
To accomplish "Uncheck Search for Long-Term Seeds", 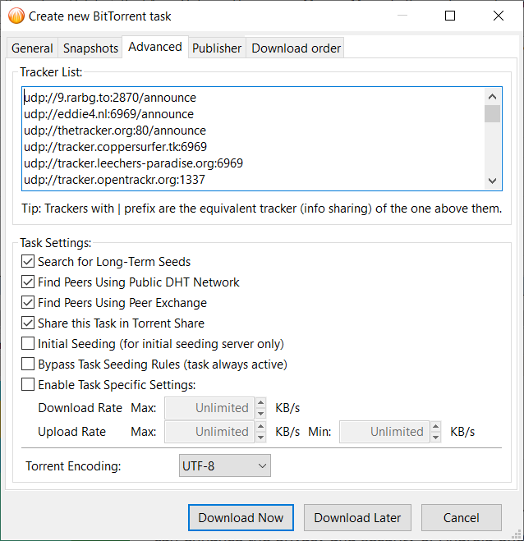I will (x=29, y=262).
